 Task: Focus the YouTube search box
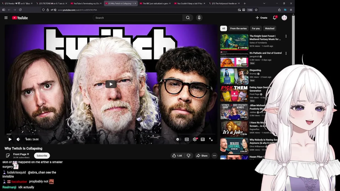click(x=138, y=18)
